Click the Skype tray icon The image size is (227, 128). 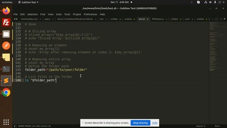198,2
